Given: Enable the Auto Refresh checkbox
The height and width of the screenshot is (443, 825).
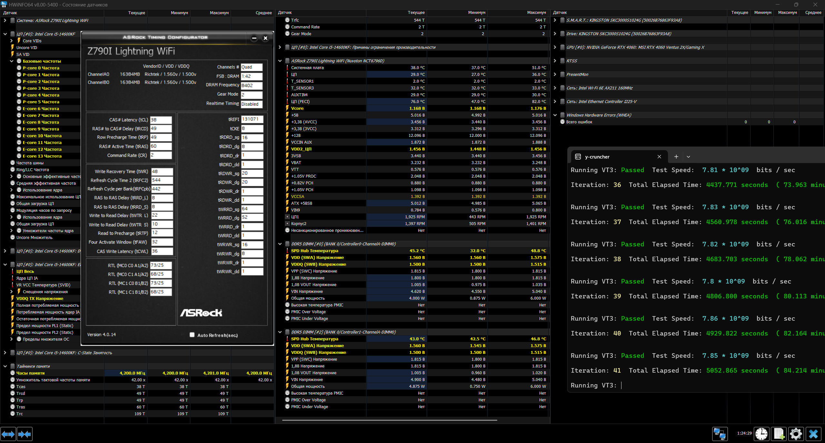Looking at the screenshot, I should tap(192, 335).
